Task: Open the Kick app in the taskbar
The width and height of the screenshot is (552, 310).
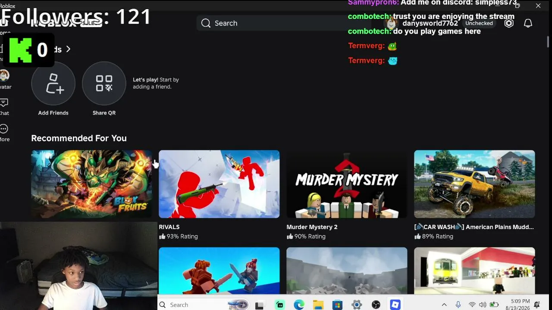Action: click(x=280, y=305)
